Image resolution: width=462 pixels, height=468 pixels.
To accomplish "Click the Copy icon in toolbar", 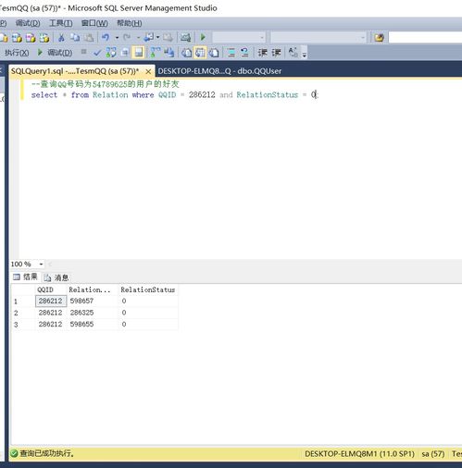I will point(75,38).
